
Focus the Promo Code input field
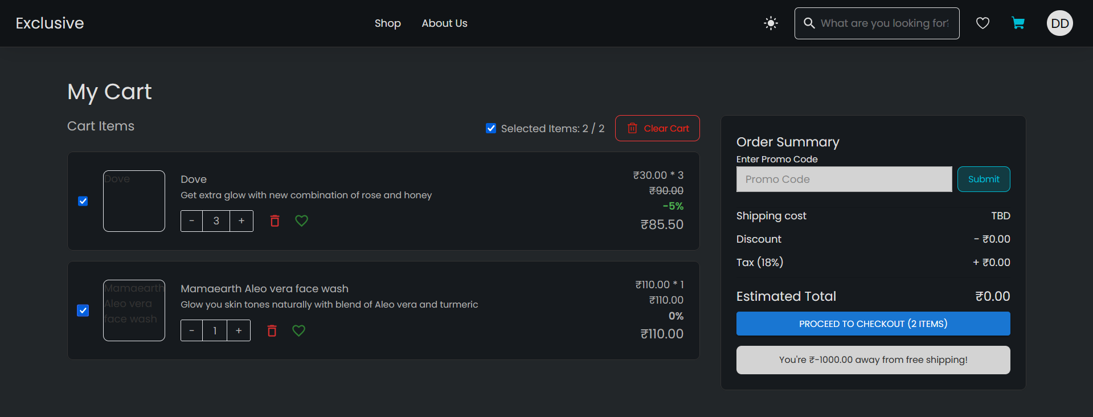pos(844,179)
